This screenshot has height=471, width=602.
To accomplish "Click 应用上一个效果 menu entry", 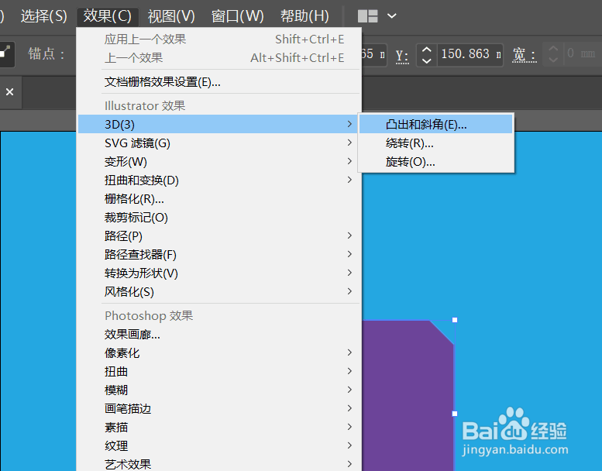I will point(219,40).
